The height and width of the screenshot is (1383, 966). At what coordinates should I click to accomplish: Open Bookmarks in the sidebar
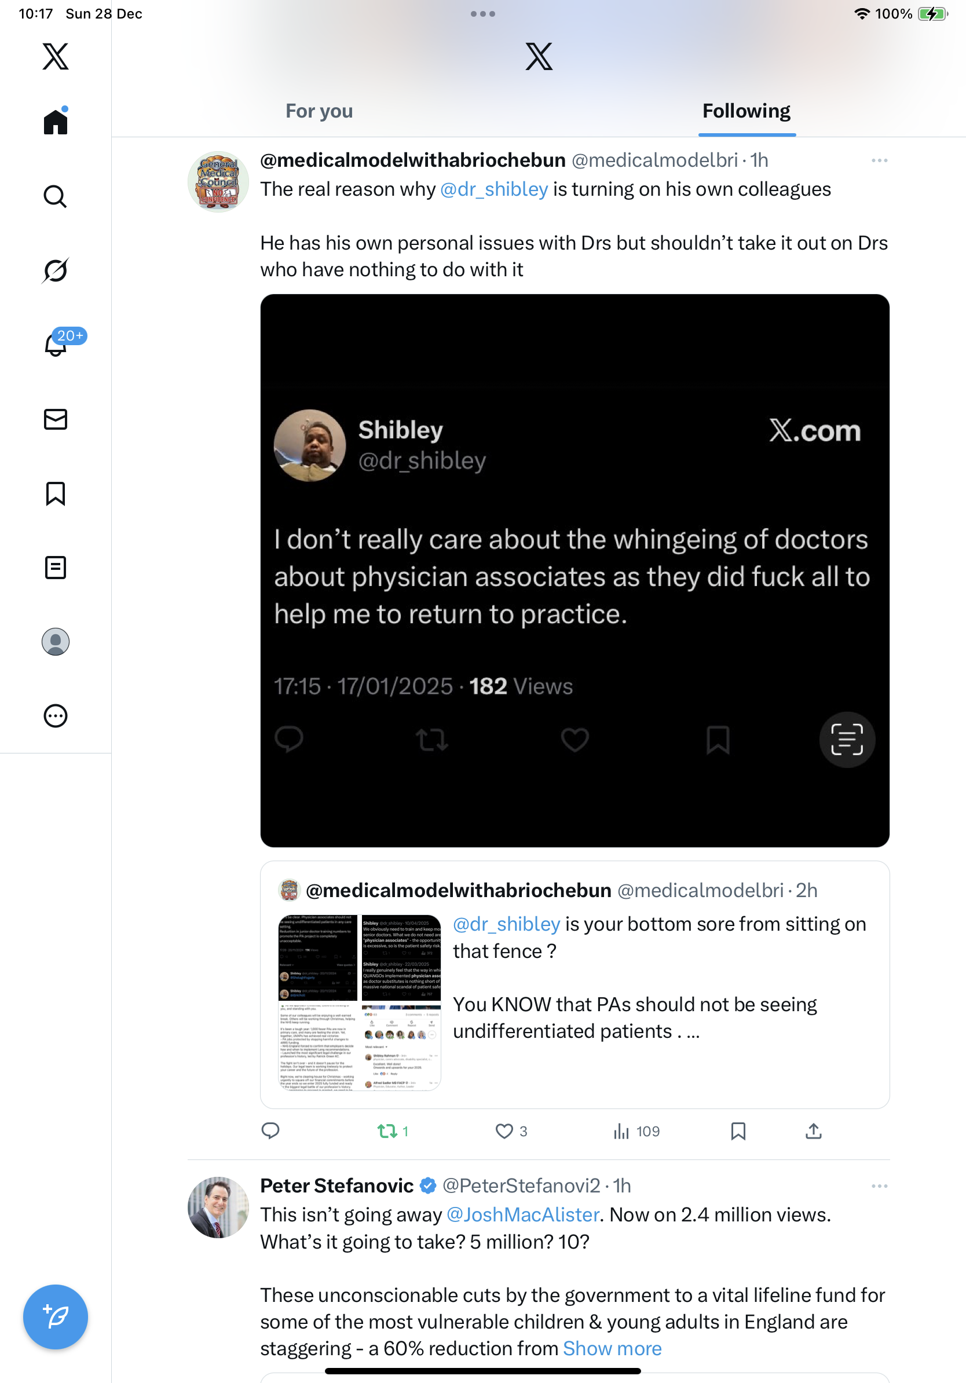tap(56, 493)
